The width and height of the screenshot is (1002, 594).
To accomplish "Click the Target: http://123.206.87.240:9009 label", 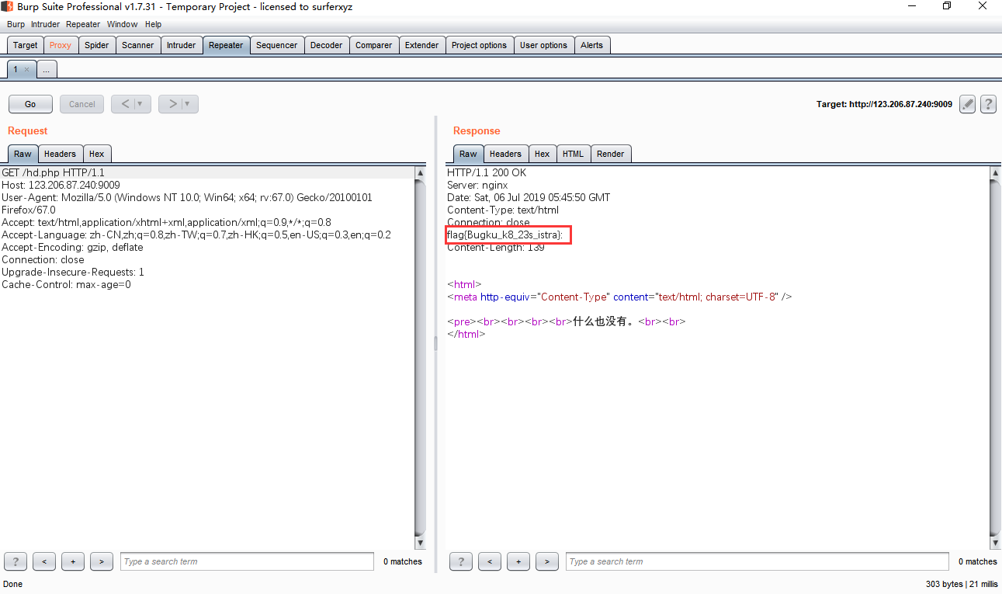I will 884,104.
